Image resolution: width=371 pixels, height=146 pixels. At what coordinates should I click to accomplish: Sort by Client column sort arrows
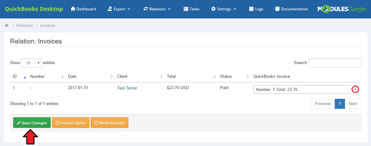pos(161,77)
